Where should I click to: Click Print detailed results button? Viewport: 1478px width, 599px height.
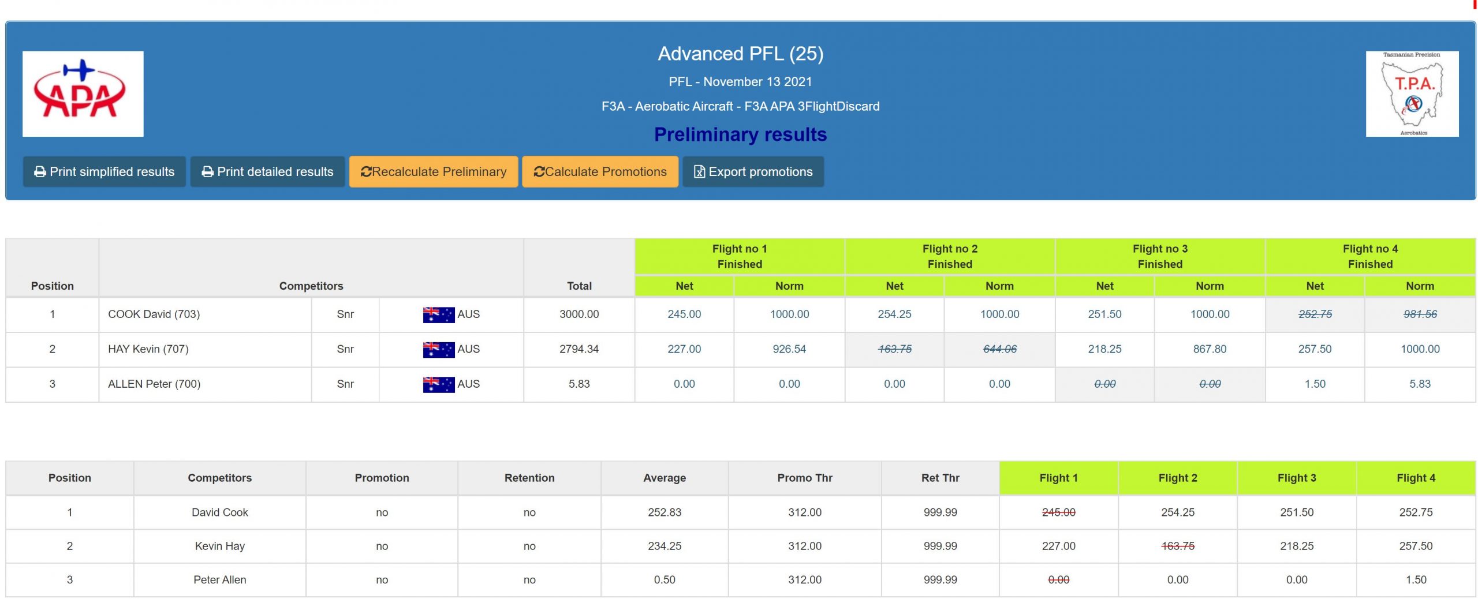[267, 172]
